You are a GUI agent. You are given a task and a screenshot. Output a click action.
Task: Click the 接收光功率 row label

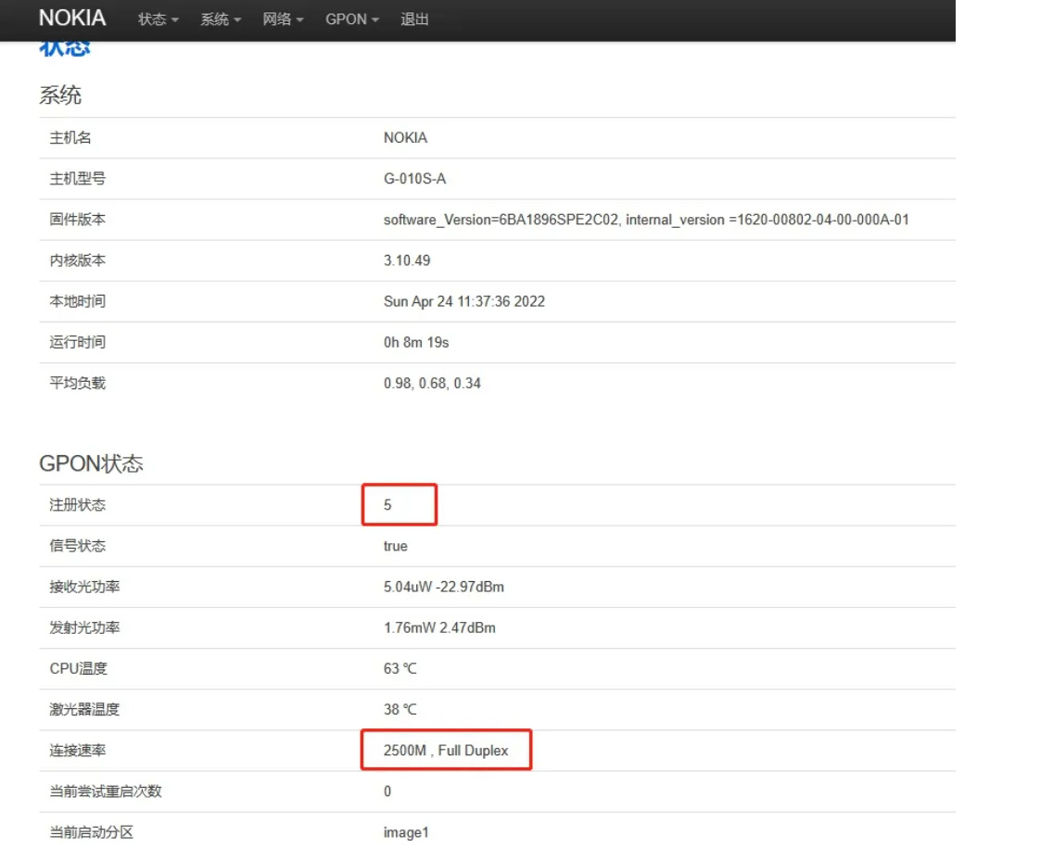tap(84, 587)
